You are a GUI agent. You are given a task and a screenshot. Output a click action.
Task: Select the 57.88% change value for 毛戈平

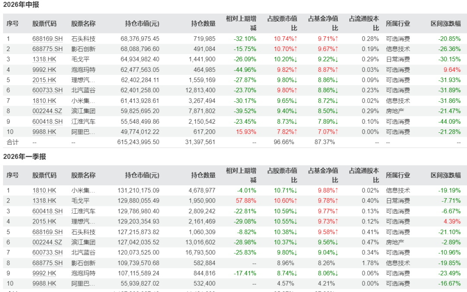pos(246,201)
